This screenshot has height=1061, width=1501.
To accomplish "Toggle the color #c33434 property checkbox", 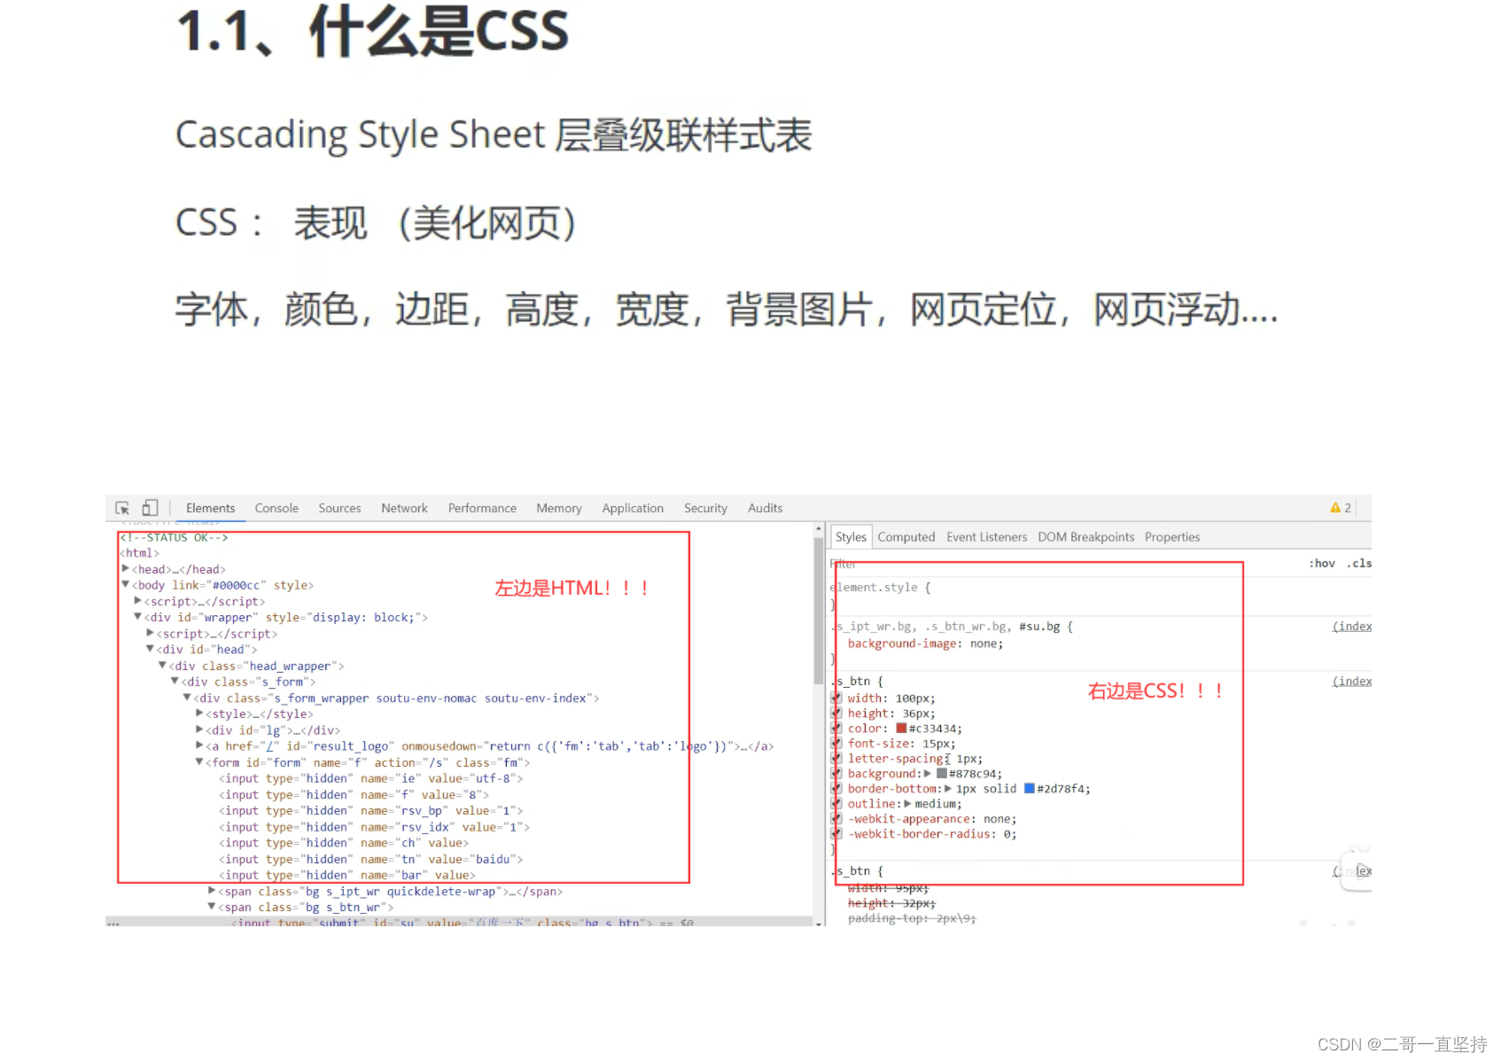I will (x=836, y=729).
